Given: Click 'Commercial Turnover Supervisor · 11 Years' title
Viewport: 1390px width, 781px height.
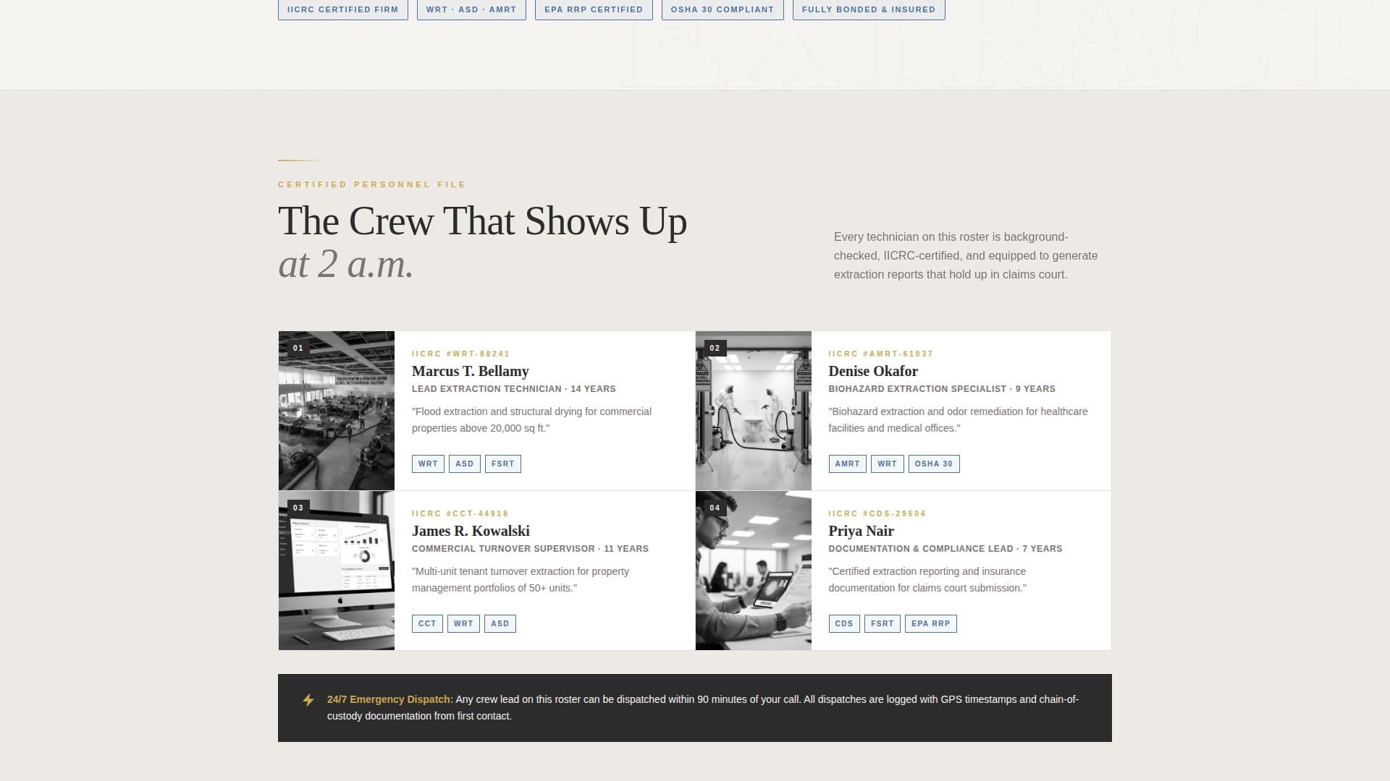Looking at the screenshot, I should coord(530,549).
